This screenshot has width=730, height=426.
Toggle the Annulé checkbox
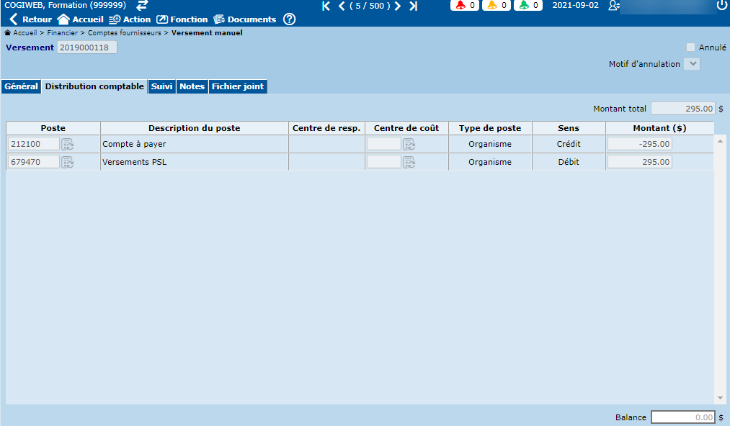point(690,47)
